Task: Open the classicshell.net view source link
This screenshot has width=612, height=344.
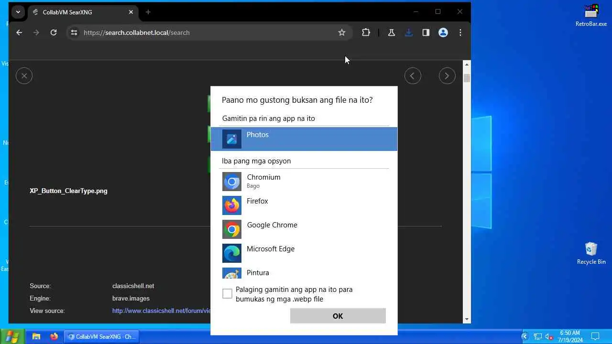Action: click(162, 311)
